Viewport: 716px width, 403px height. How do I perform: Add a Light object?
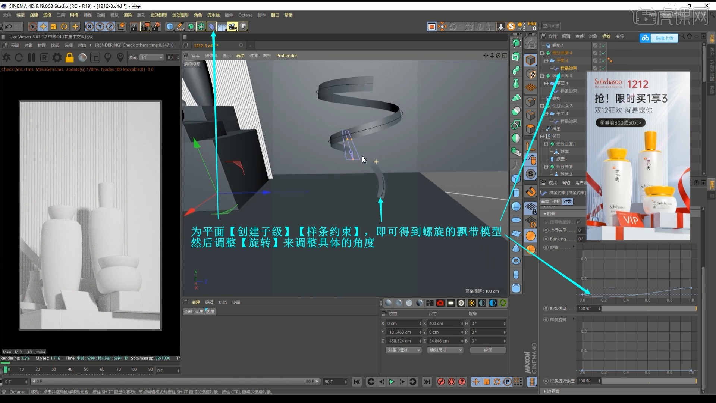243,26
